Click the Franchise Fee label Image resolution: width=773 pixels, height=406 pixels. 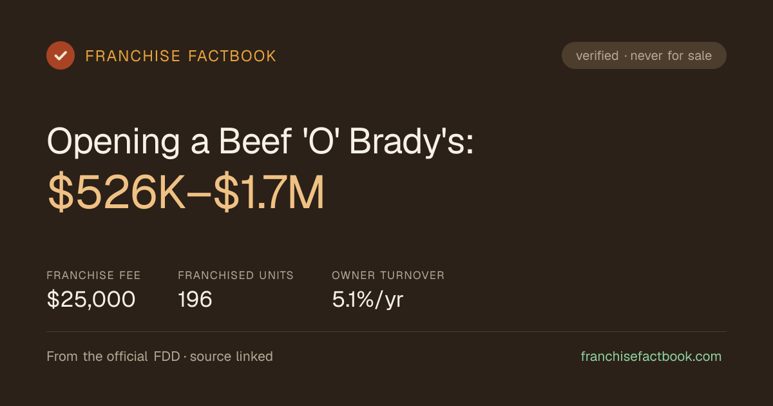(x=93, y=275)
